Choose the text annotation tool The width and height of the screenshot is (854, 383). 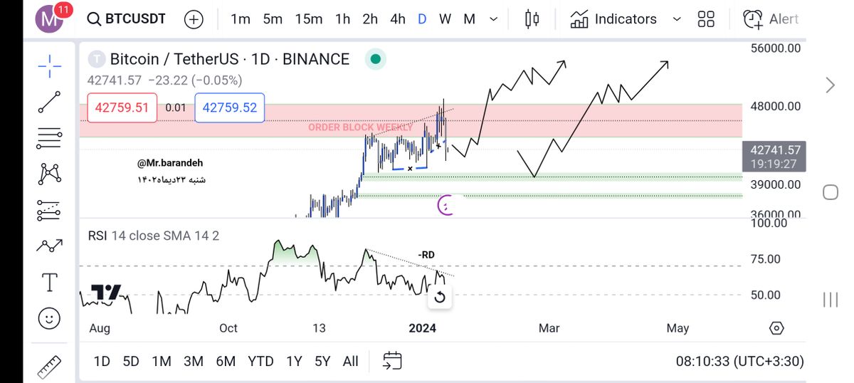pyautogui.click(x=49, y=282)
